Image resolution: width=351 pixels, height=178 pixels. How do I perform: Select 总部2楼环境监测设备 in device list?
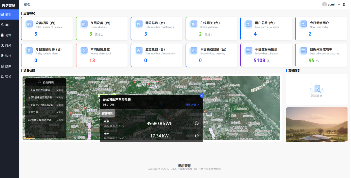coord(46,97)
